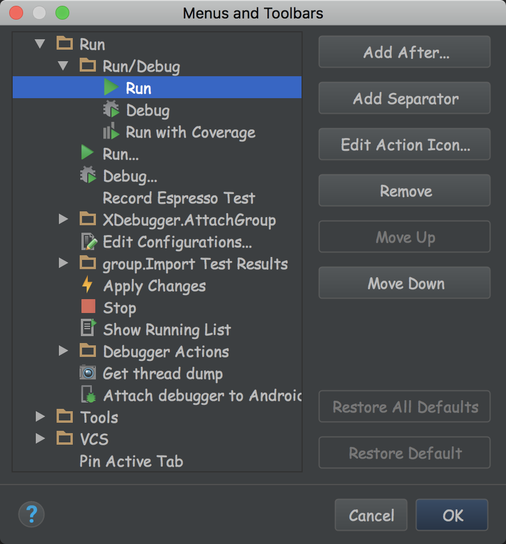
Task: Select the Show Running List icon
Action: 88,328
